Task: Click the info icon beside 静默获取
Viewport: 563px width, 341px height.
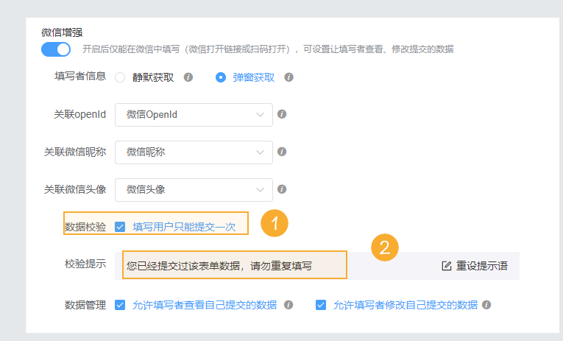Action: coord(188,77)
